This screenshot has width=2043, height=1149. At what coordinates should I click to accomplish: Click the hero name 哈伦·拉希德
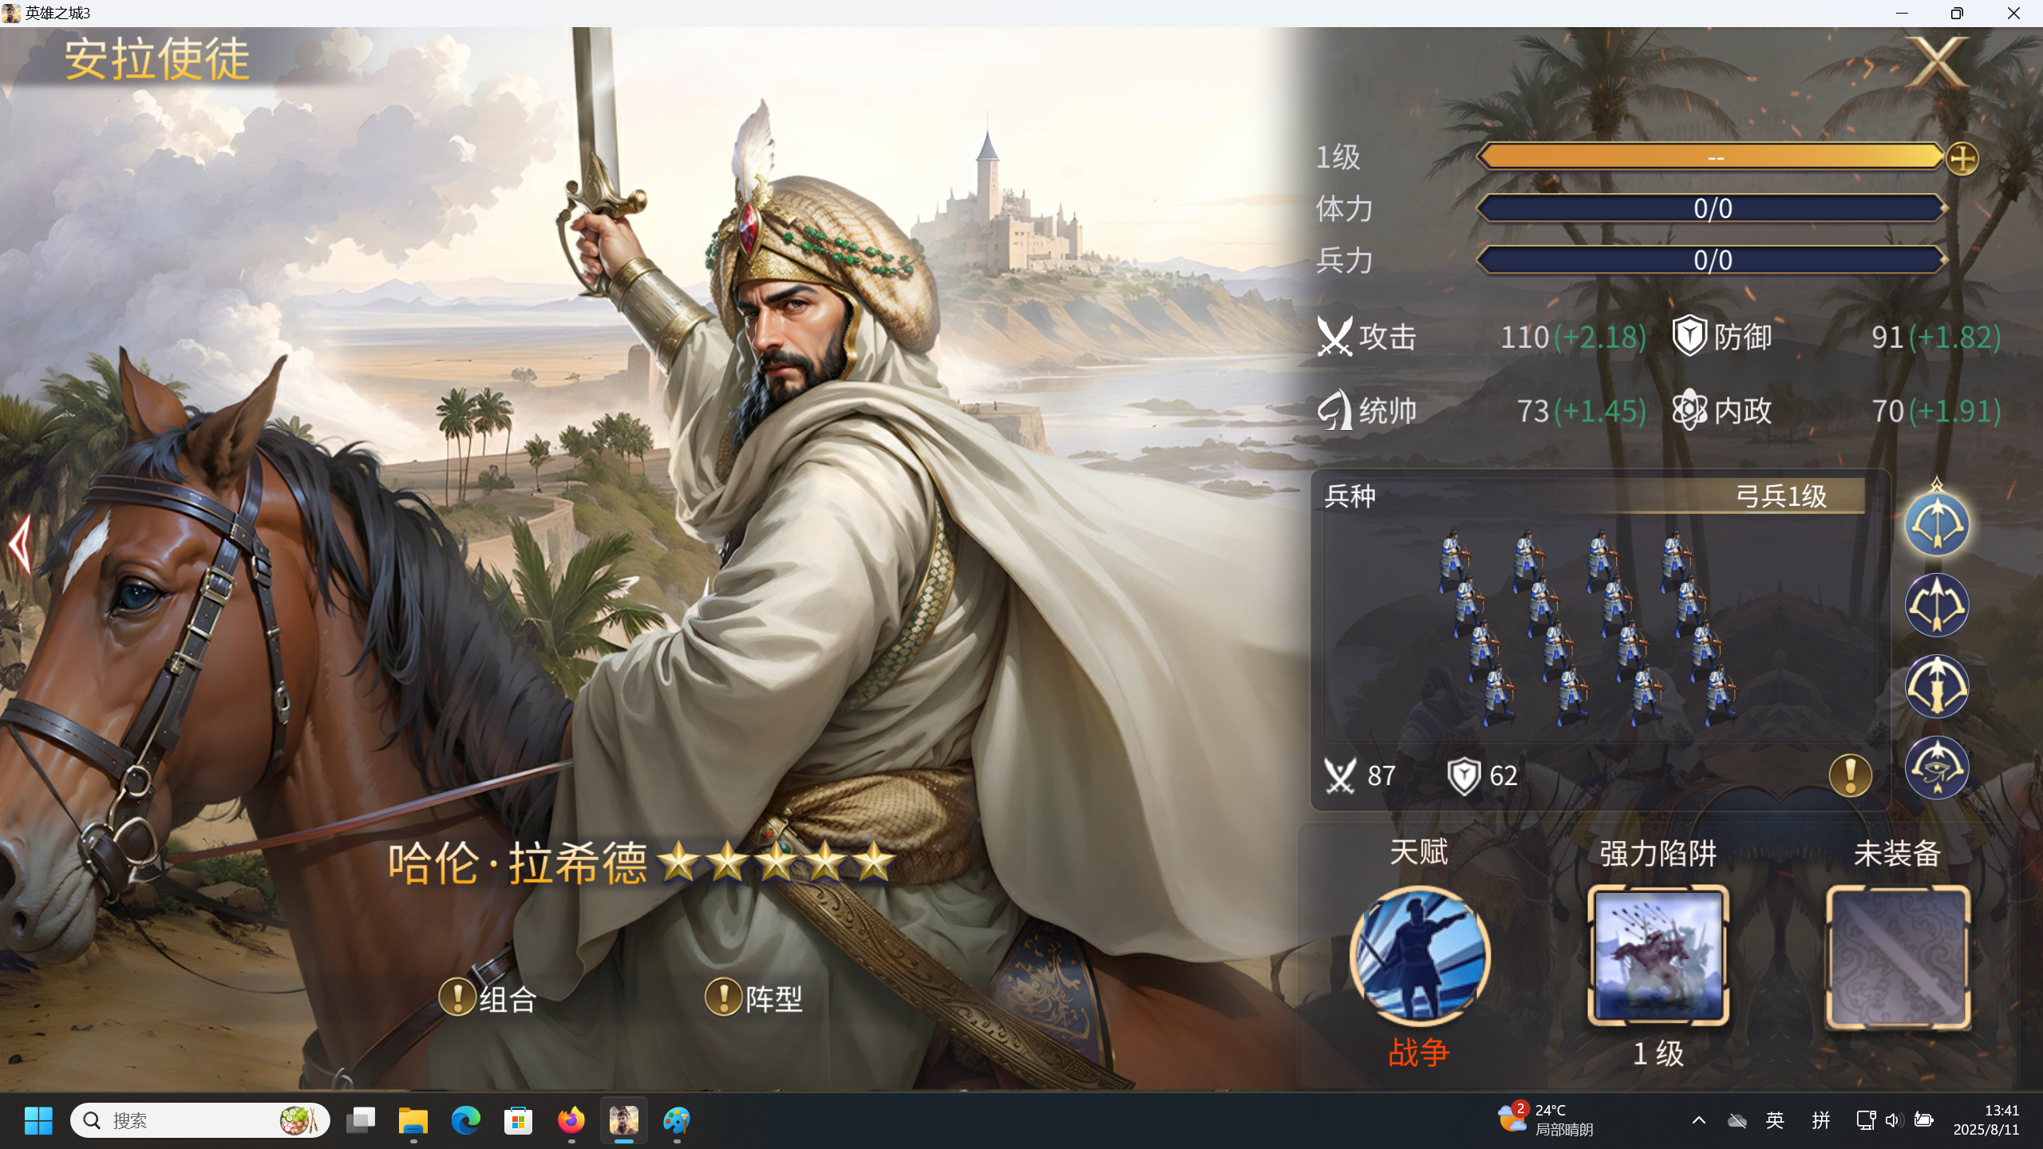click(x=517, y=863)
